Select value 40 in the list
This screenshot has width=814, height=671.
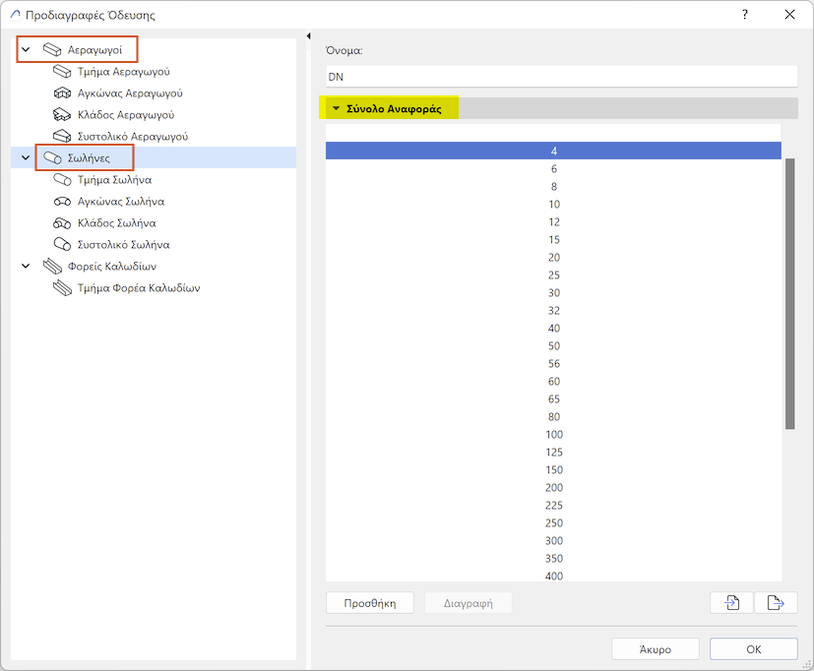(x=553, y=328)
